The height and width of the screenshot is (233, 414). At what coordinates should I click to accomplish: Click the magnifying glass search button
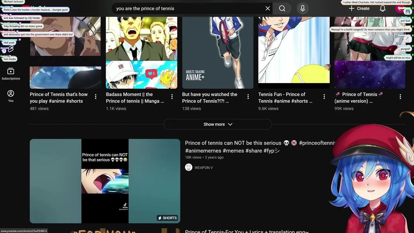[282, 8]
